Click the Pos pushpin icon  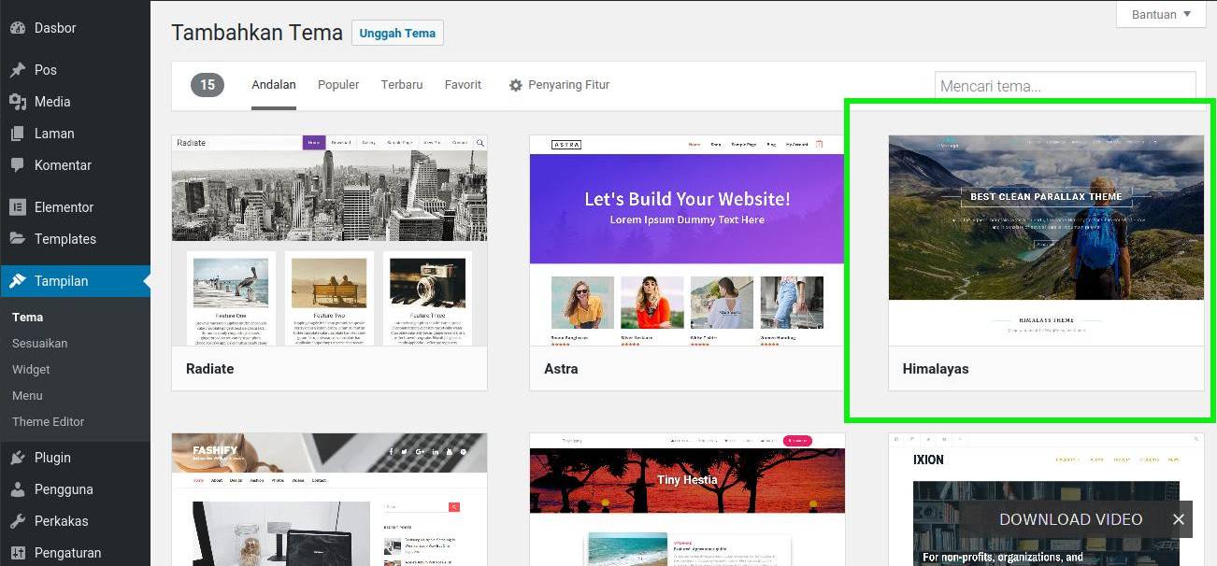[18, 70]
